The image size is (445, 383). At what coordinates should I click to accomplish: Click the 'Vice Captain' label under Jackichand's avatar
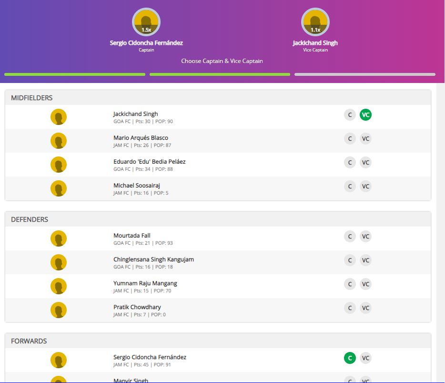(315, 50)
